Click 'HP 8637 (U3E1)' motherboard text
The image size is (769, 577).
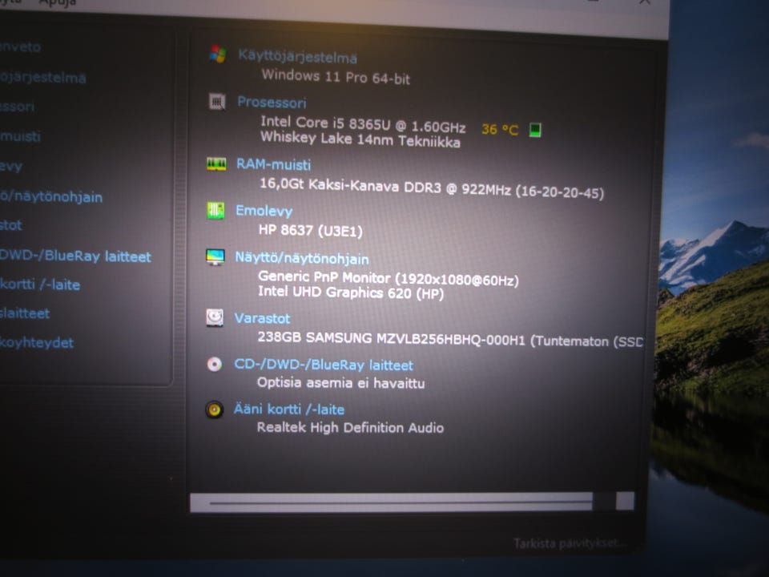(311, 230)
